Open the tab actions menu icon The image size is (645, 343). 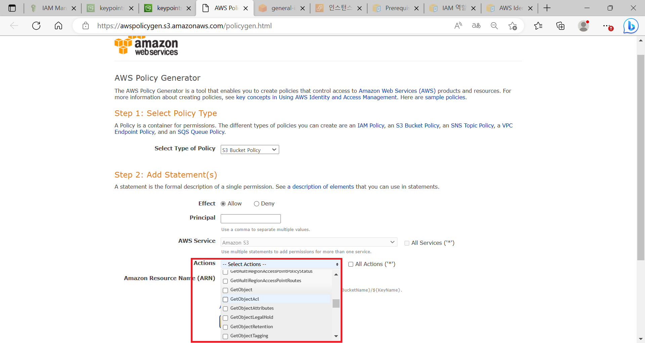[x=12, y=8]
